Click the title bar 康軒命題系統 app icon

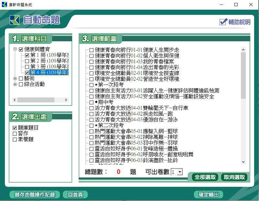coord(4,5)
